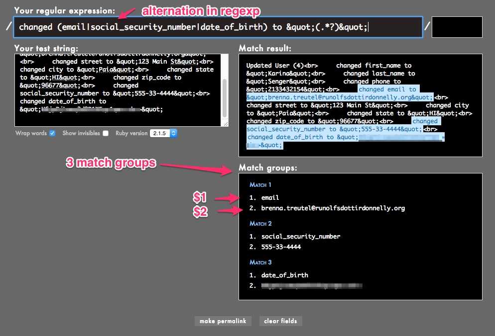Image resolution: width=495 pixels, height=336 pixels.
Task: Click the highlighted social_security_number match in results
Action: 334,129
